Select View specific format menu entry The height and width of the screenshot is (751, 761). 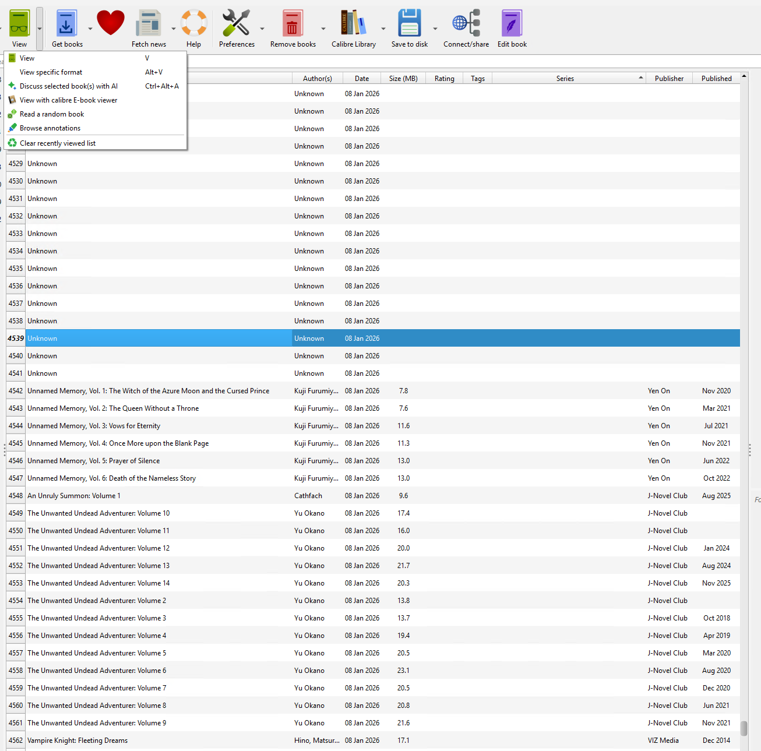tap(96, 72)
